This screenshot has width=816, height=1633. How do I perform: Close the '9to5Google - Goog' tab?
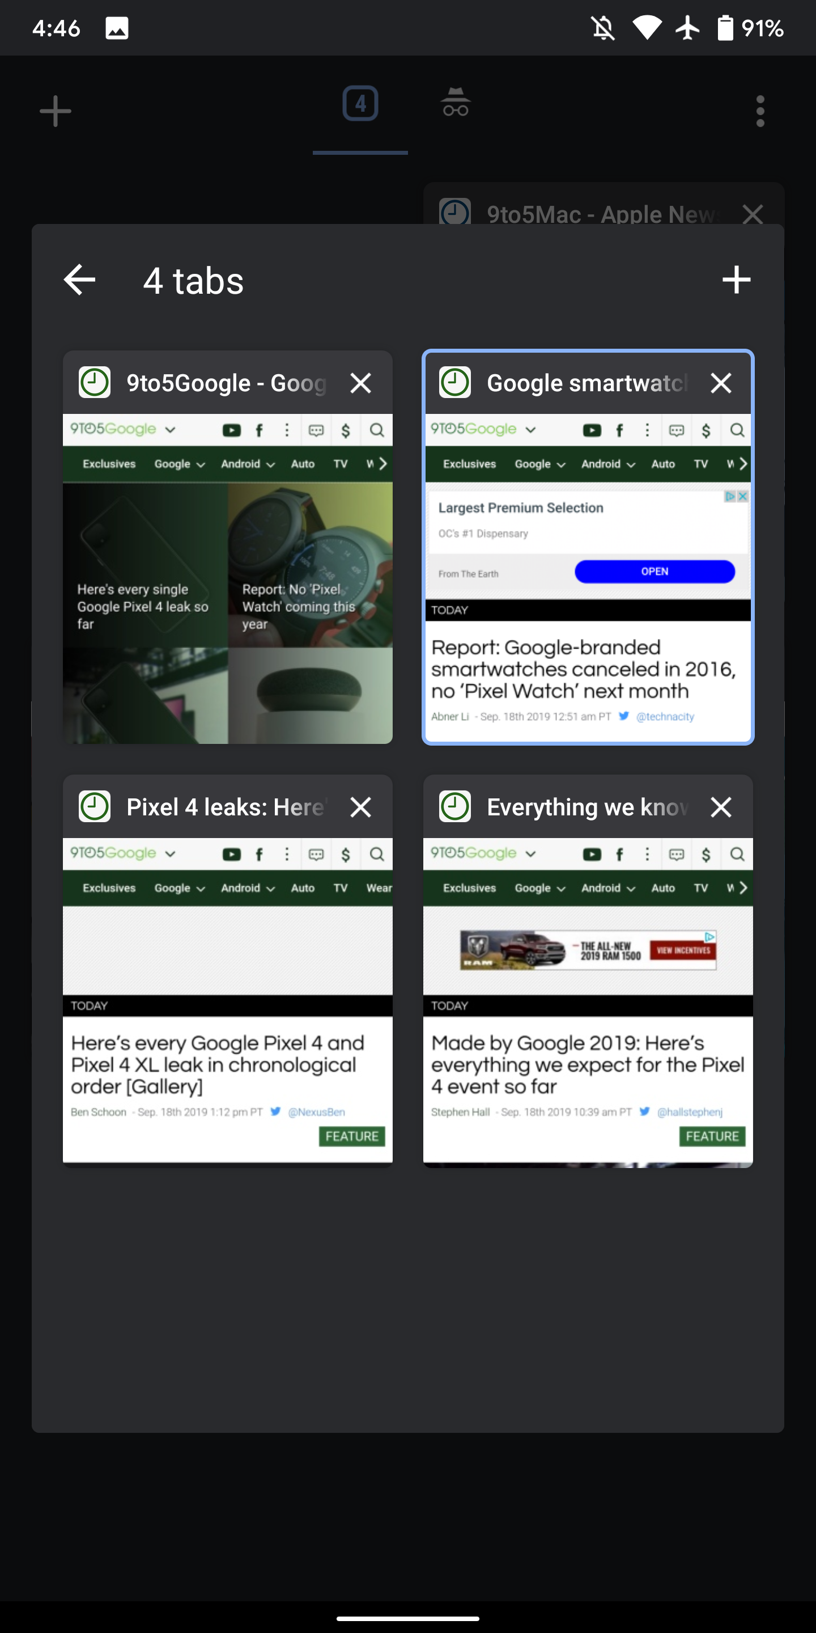tap(360, 383)
